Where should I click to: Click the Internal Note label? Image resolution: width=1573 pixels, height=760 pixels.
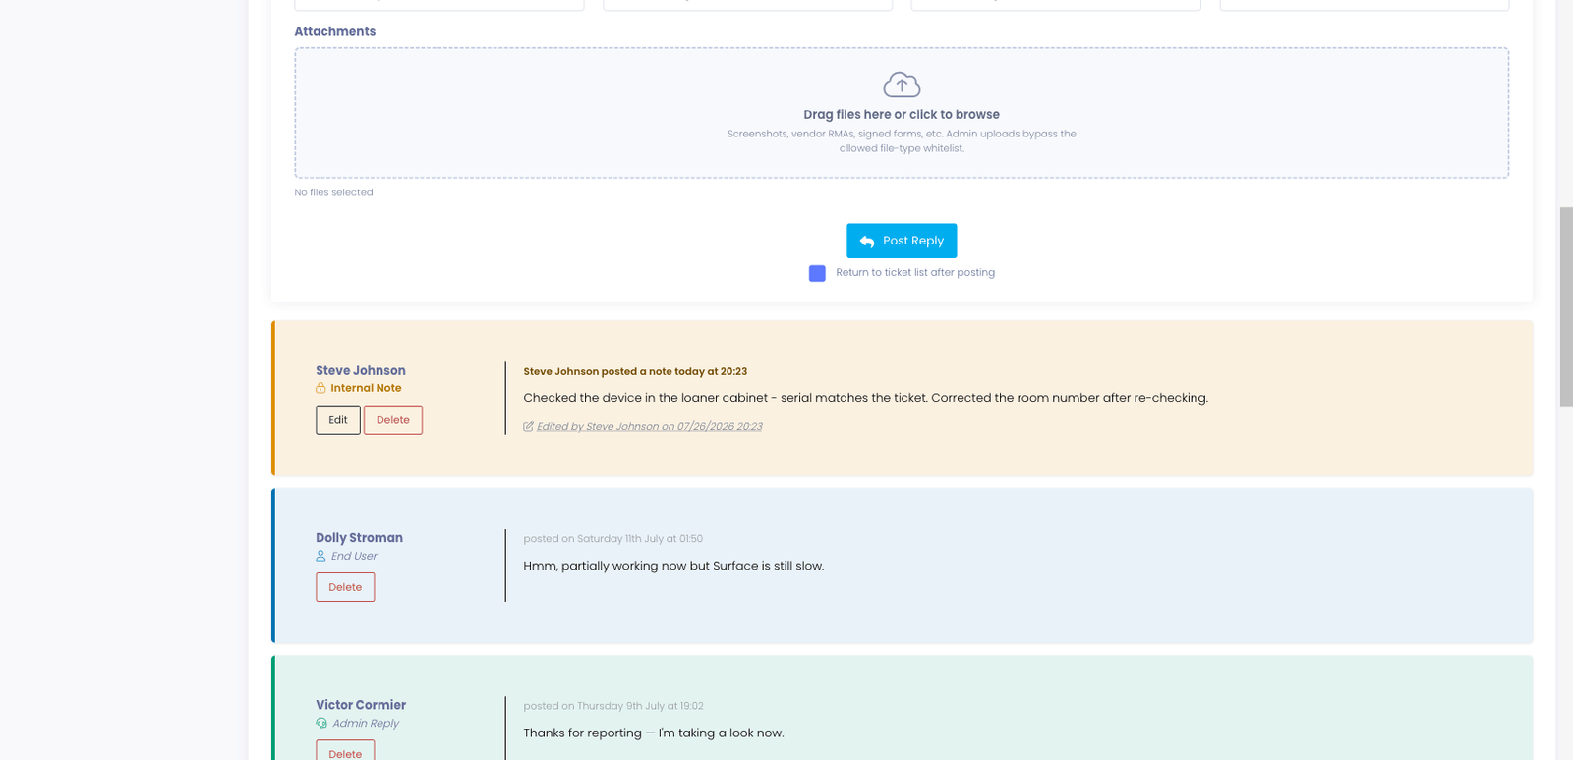tap(366, 388)
